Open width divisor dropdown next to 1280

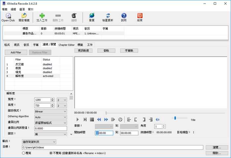[x=62, y=100]
